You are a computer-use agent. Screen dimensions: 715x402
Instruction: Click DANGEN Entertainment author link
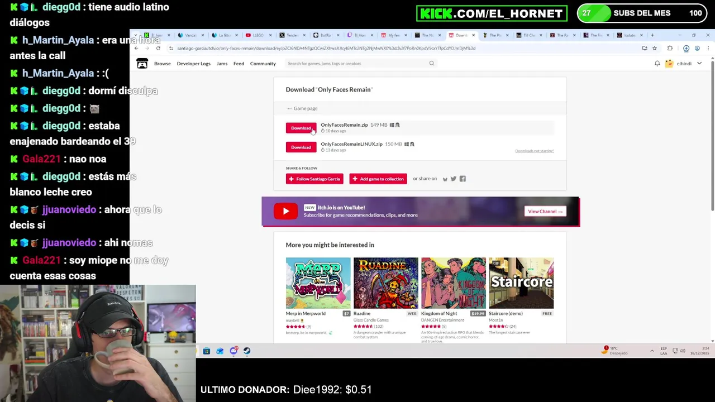click(x=442, y=320)
